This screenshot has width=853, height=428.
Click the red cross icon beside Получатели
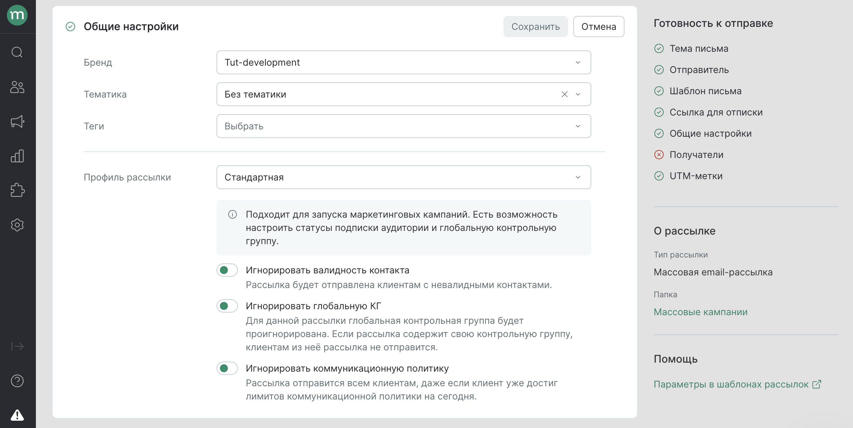659,155
